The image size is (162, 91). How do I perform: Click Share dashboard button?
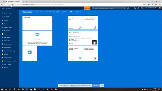click(x=58, y=12)
